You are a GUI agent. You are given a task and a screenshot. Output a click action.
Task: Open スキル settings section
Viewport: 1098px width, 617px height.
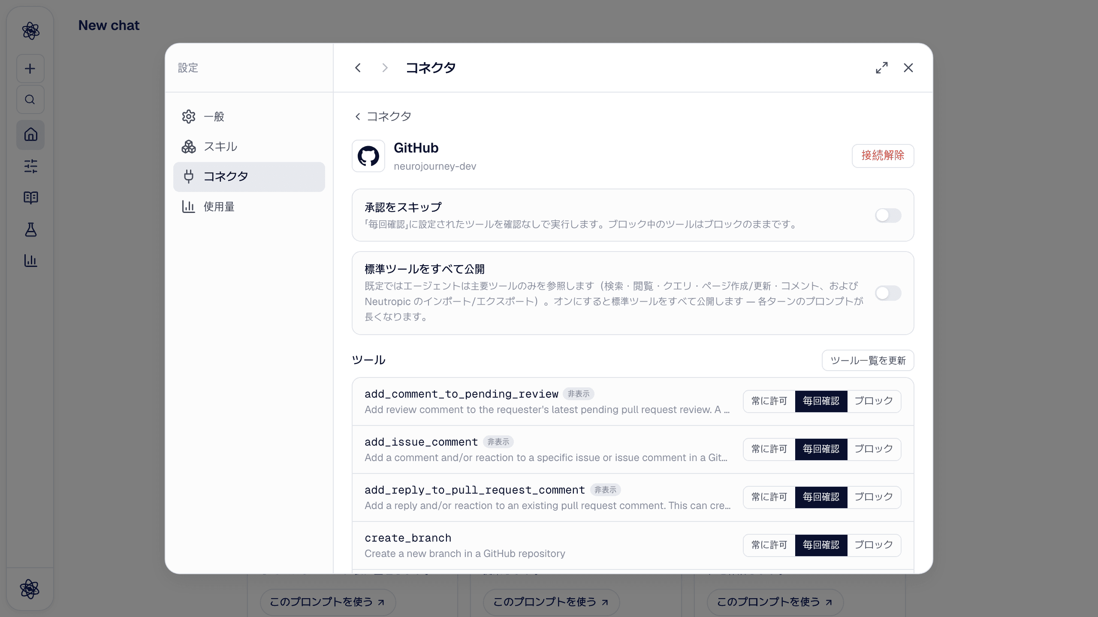249,147
